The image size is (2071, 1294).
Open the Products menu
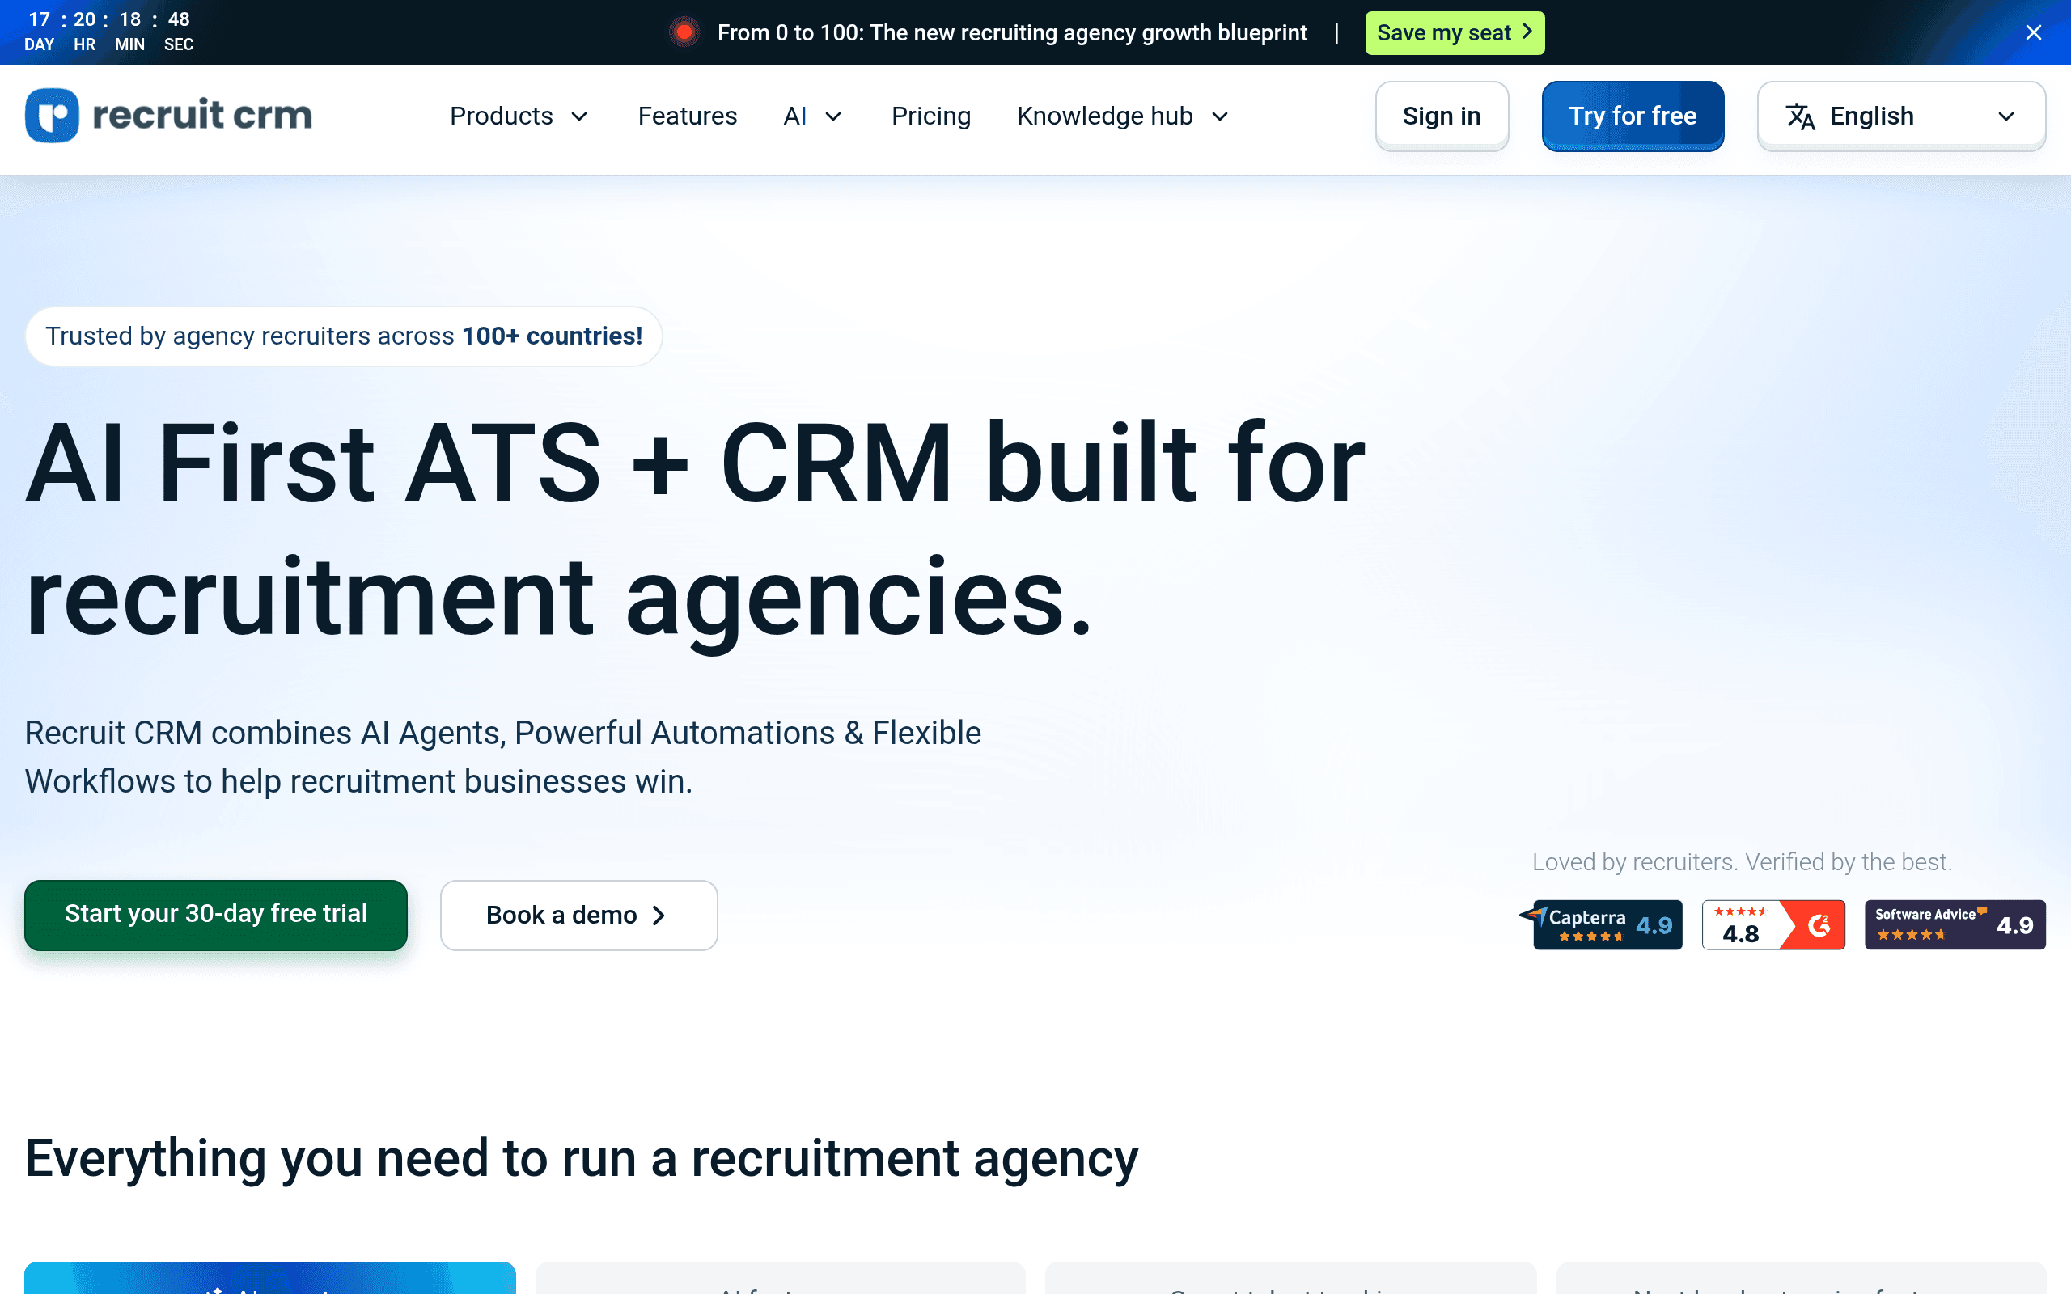click(x=519, y=116)
